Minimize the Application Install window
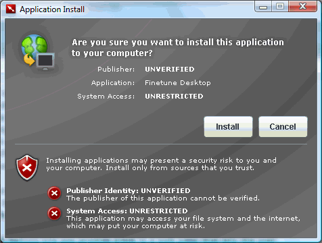The width and height of the screenshot is (322, 243). tap(263, 7)
